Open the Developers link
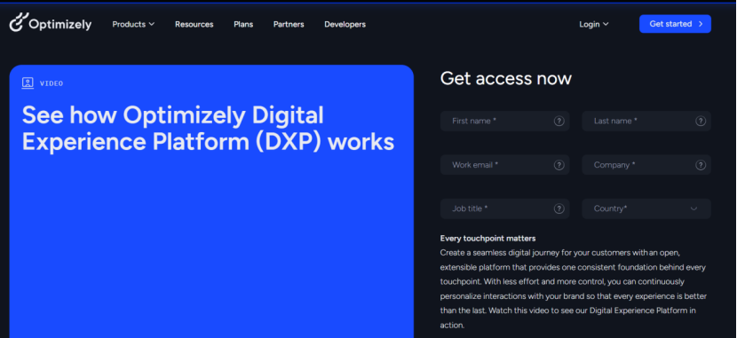This screenshot has height=338, width=737. click(x=345, y=25)
